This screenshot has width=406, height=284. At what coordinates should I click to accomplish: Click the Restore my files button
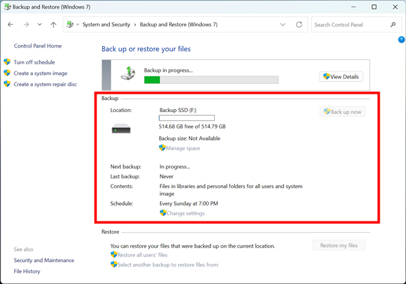pos(339,245)
